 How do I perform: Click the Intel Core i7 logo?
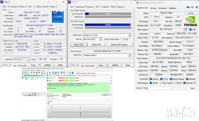(58, 17)
